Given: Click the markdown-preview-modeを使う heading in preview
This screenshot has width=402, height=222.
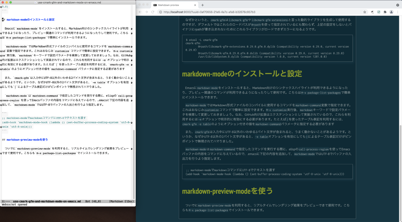Looking at the screenshot, I should (222, 191).
